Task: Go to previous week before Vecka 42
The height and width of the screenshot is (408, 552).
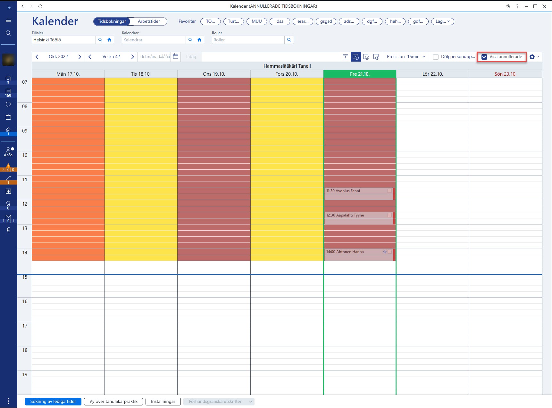Action: (x=90, y=57)
